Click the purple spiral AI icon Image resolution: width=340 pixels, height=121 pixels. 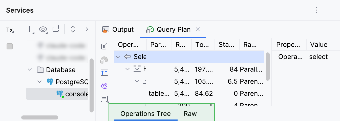[x=104, y=86]
